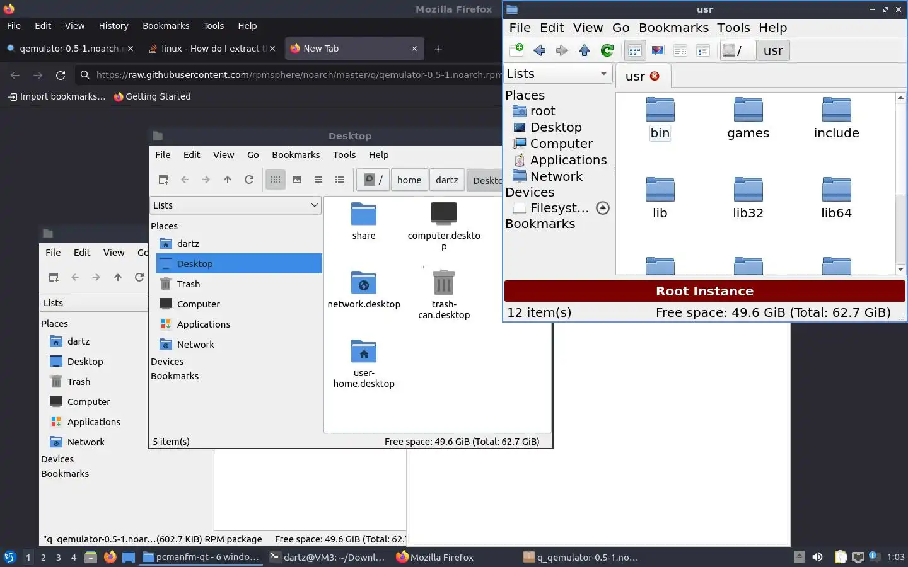Open a new Firefox tab with plus button
This screenshot has height=567, width=908.
point(438,49)
